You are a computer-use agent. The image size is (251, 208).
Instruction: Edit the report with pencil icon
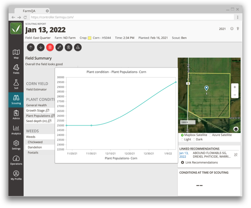click(x=59, y=47)
